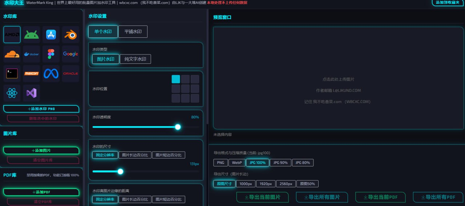Click the 80% opacity value text

click(195, 117)
